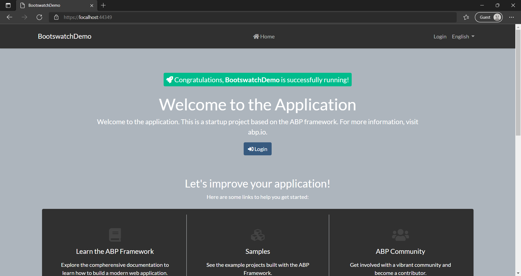Open the favorites star icon
The width and height of the screenshot is (521, 276).
466,17
